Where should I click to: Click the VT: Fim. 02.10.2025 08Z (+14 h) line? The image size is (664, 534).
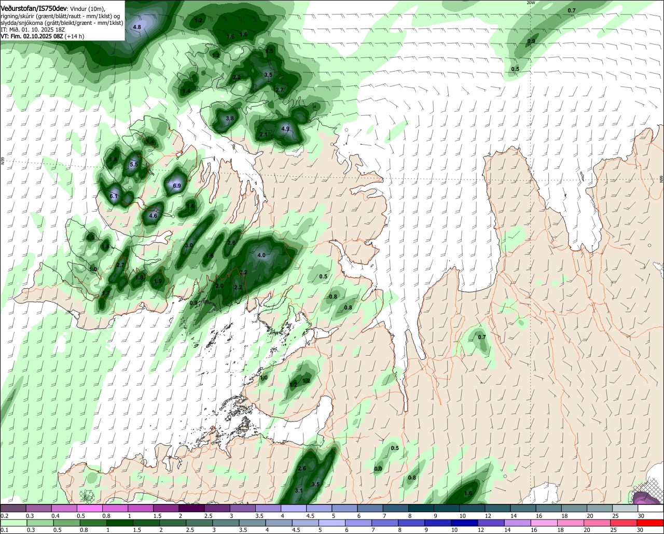[43, 36]
